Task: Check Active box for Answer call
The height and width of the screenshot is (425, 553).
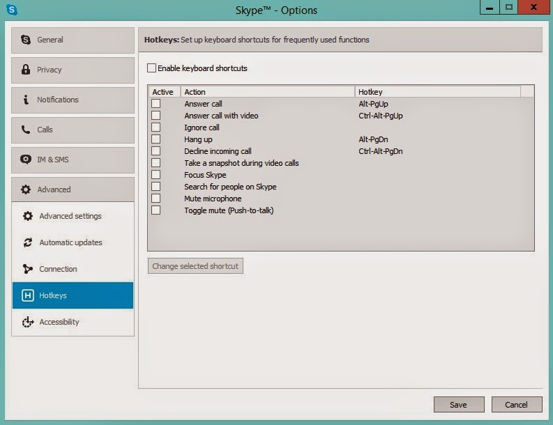Action: [156, 104]
